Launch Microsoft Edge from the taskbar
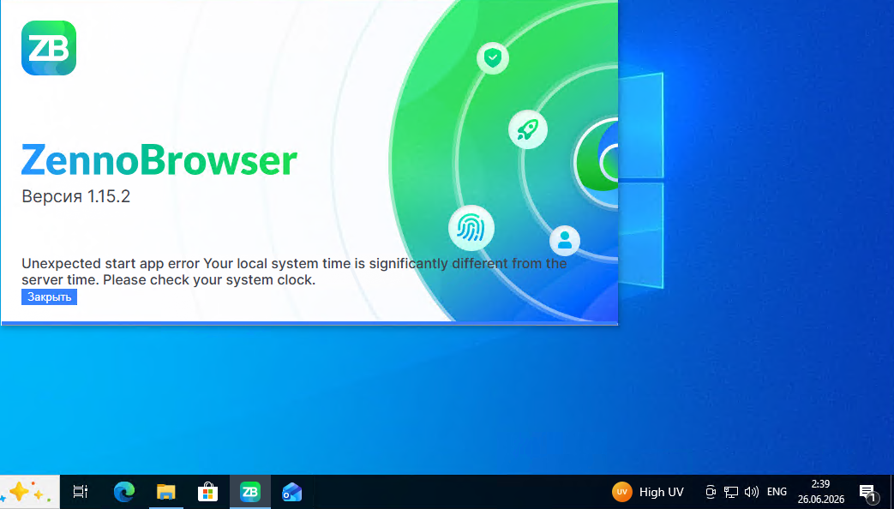 (123, 492)
